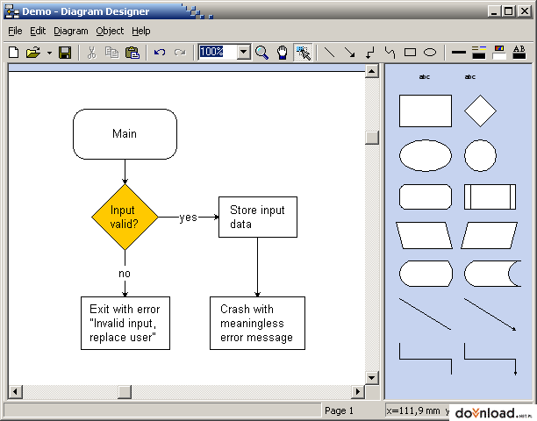Pick the line color swatch
This screenshot has width=537, height=421.
click(x=479, y=53)
